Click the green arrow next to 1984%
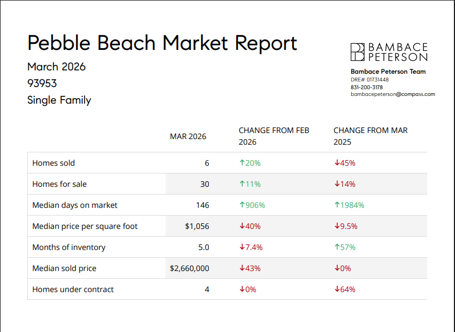Screen dimensions: 455x332 pos(337,205)
